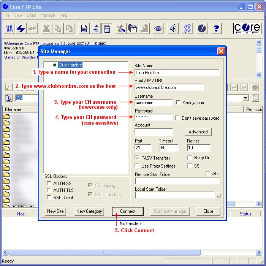Click the Connect button
The width and height of the screenshot is (266, 266).
click(x=128, y=211)
